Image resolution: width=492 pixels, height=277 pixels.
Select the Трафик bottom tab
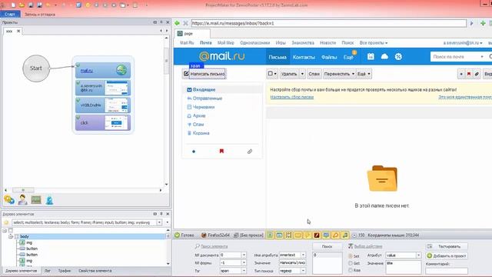coord(65,271)
